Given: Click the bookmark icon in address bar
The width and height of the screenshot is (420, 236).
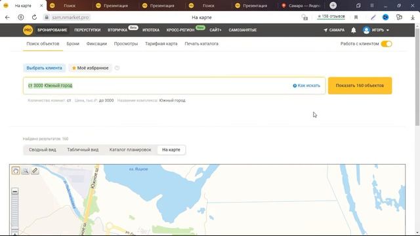Looking at the screenshot, I should coord(356,18).
